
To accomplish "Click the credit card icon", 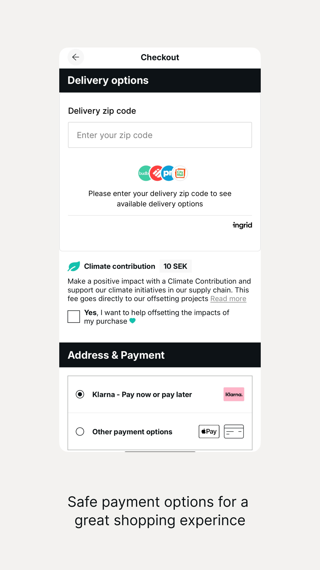I will coord(234,431).
